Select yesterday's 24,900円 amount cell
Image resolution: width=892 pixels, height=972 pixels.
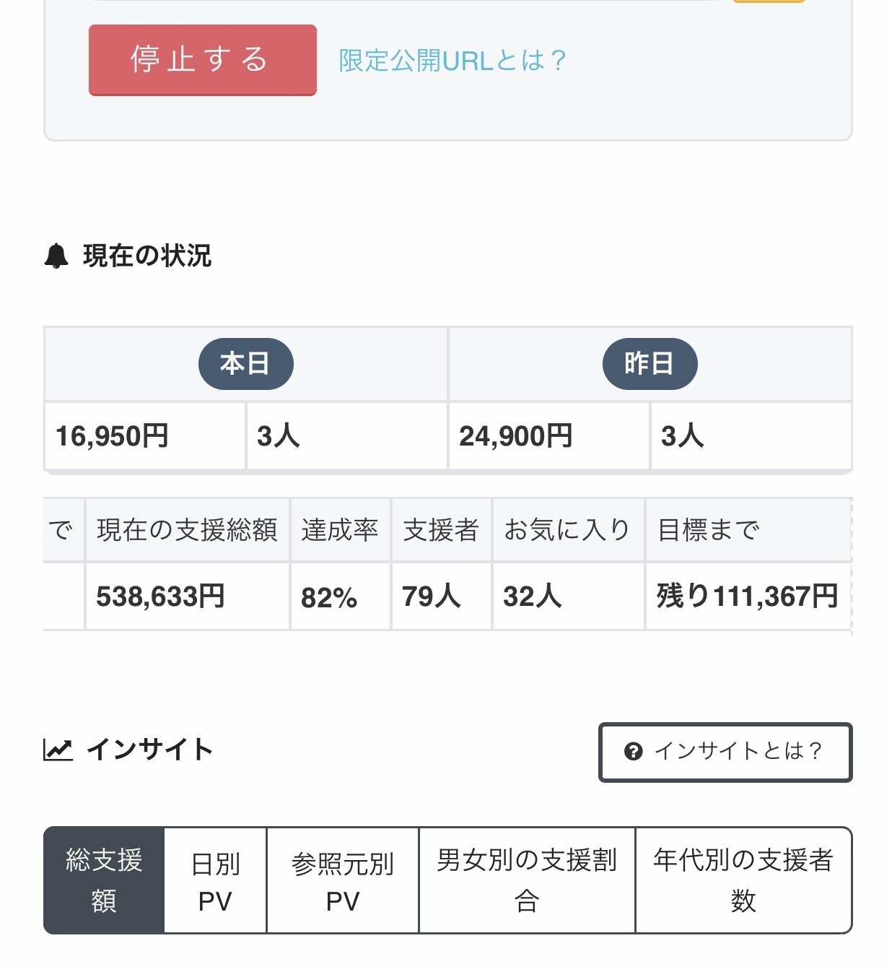[x=516, y=436]
